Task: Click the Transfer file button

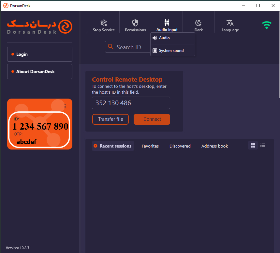Action: tap(111, 119)
